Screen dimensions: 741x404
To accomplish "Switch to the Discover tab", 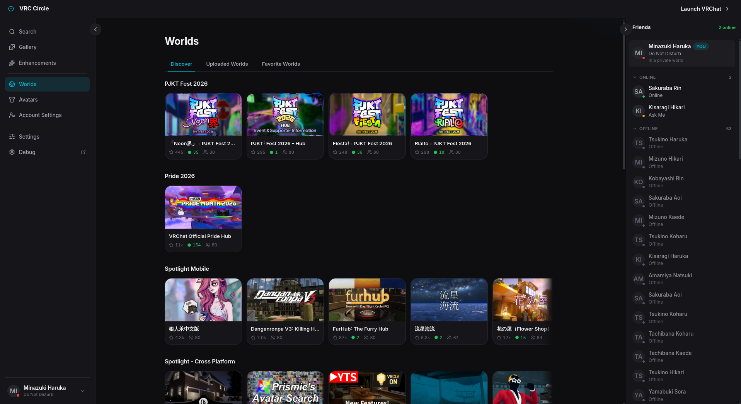I will click(181, 64).
